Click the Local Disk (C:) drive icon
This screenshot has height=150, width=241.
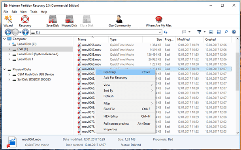pyautogui.click(x=14, y=44)
